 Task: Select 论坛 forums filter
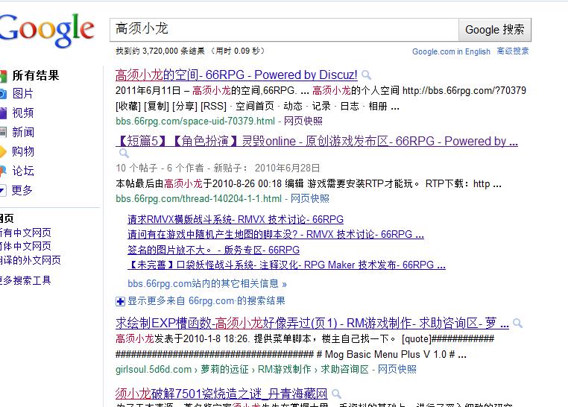coord(23,171)
